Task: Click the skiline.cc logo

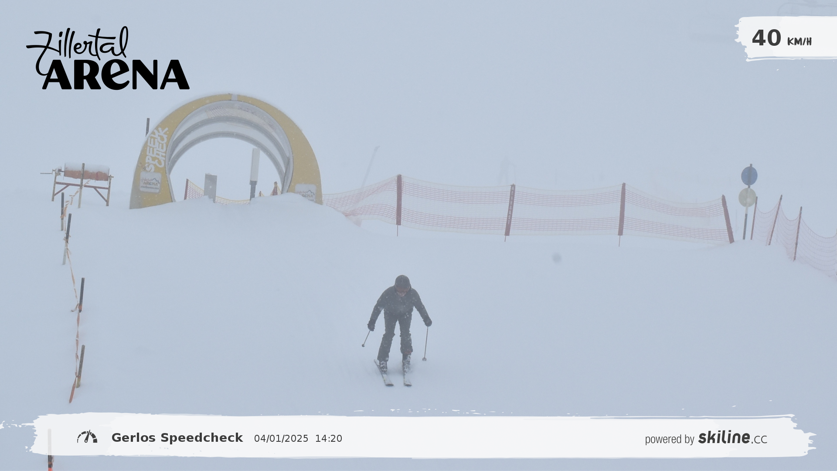Action: click(x=732, y=437)
